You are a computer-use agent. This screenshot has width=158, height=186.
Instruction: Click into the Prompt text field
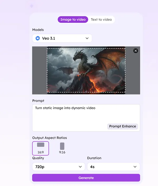click(x=86, y=118)
